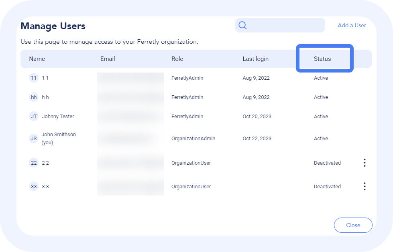Click the OrganizationAdmin role of John Smithson
Screen dimensions: 393x252
[193, 139]
